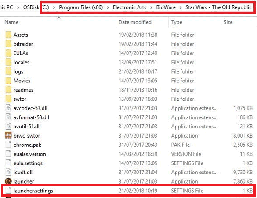Sort by Name column header
Image resolution: width=257 pixels, height=198 pixels.
11,22
